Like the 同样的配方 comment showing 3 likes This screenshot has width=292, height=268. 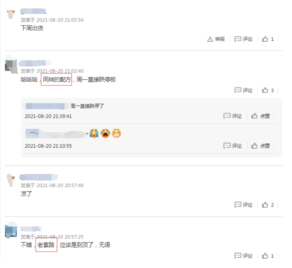tap(268, 90)
